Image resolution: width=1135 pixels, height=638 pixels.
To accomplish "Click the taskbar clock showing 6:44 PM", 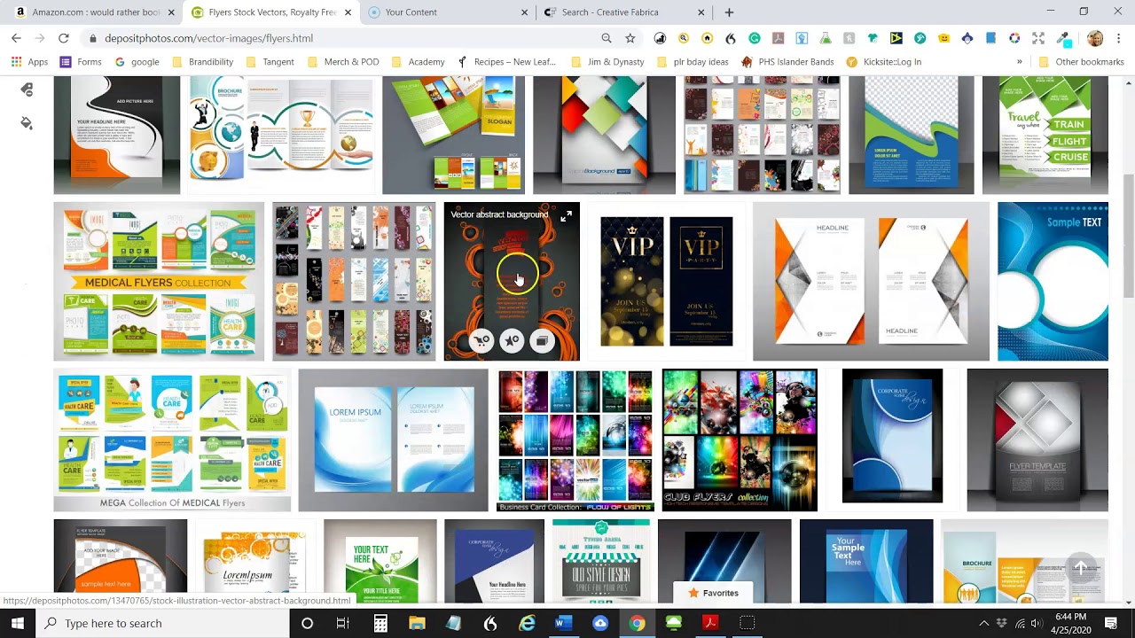I will pos(1071,623).
